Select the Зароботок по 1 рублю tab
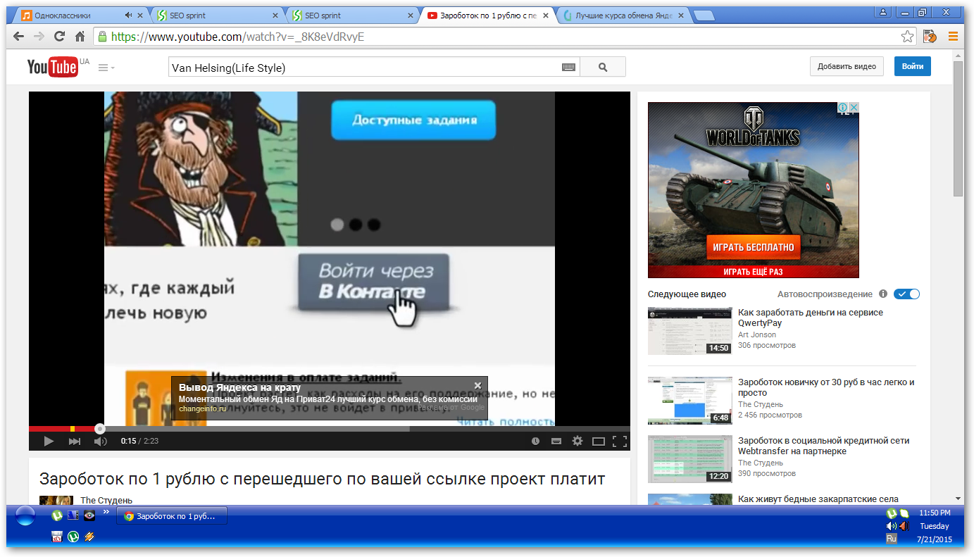974x557 pixels. click(487, 15)
